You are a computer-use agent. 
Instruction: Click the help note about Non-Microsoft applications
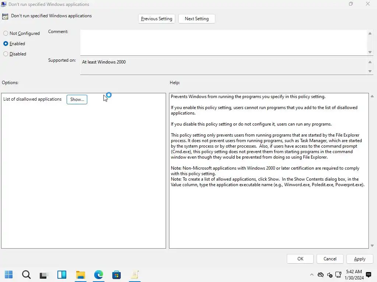point(265,171)
